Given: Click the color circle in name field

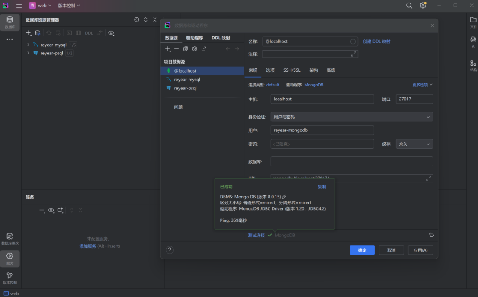Looking at the screenshot, I should click(x=353, y=42).
